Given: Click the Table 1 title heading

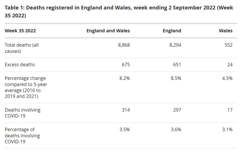Looking at the screenshot, I should click(119, 12).
